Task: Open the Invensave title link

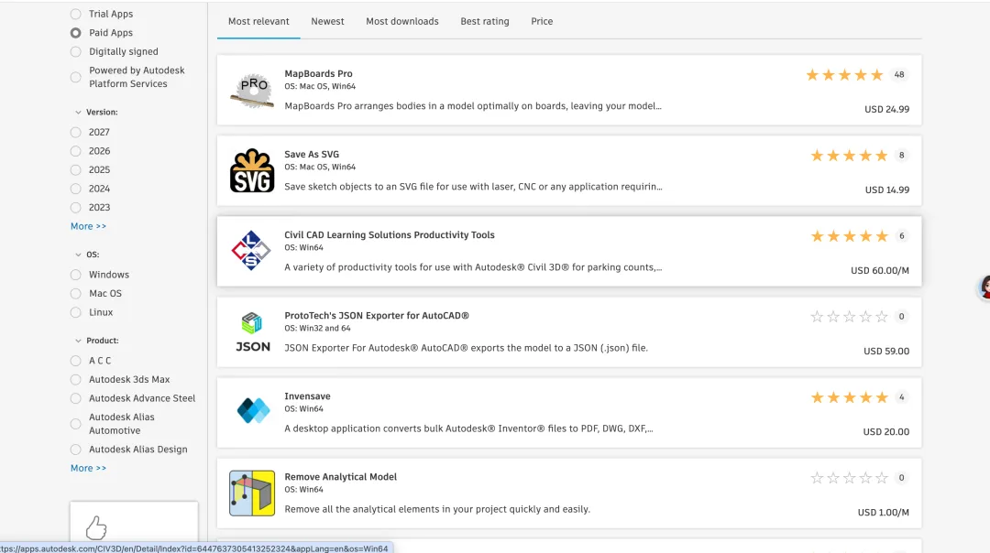Action: pos(307,396)
